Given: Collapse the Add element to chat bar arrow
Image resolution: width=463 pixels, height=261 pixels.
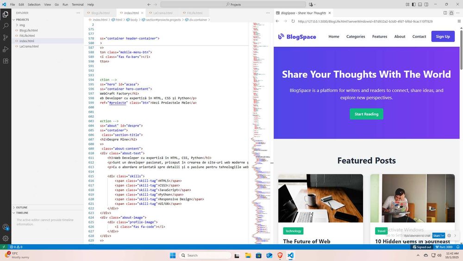Looking at the screenshot, I should click(455, 236).
